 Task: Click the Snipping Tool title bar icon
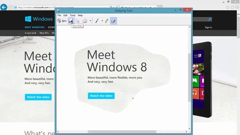pos(58,10)
